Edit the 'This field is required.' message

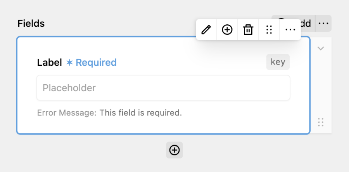(141, 113)
